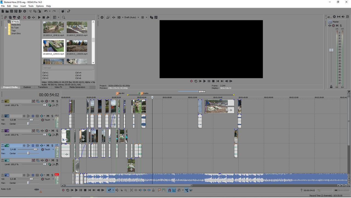Toggle preview on external monitor
The width and height of the screenshot is (351, 198).
pyautogui.click(x=108, y=17)
